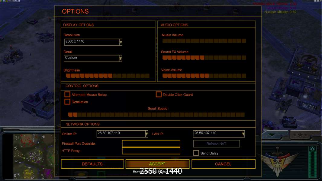Accept the options with ACCEPT button
322x181 pixels.
[157, 164]
